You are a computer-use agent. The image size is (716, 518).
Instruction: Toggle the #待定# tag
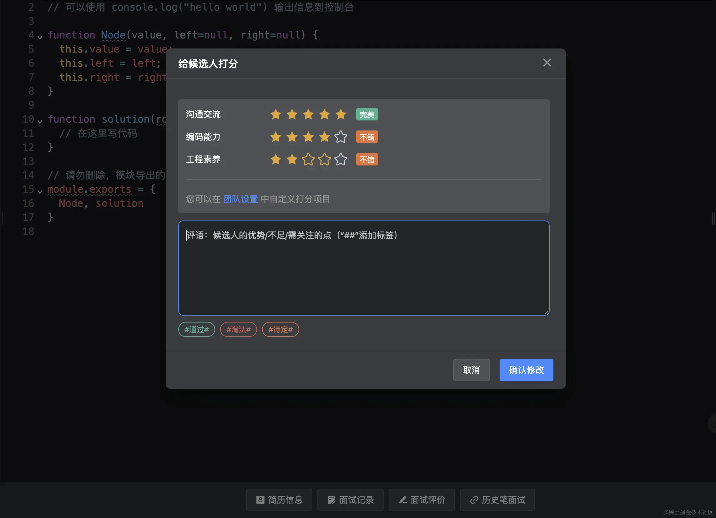tap(280, 329)
